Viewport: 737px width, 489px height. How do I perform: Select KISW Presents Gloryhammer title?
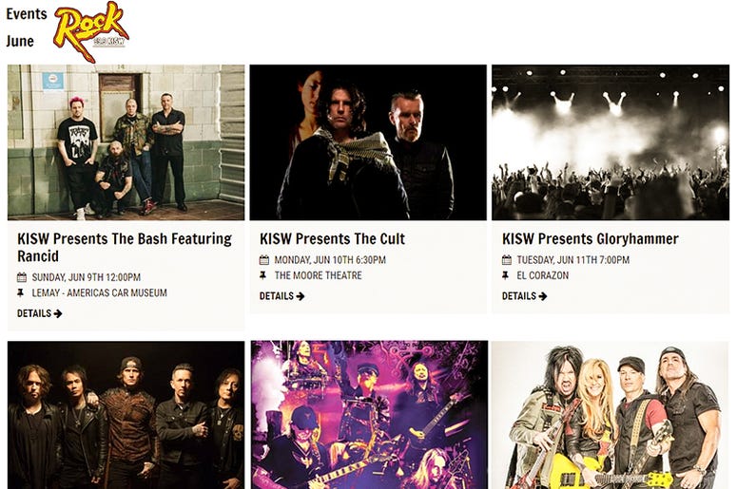(x=591, y=239)
